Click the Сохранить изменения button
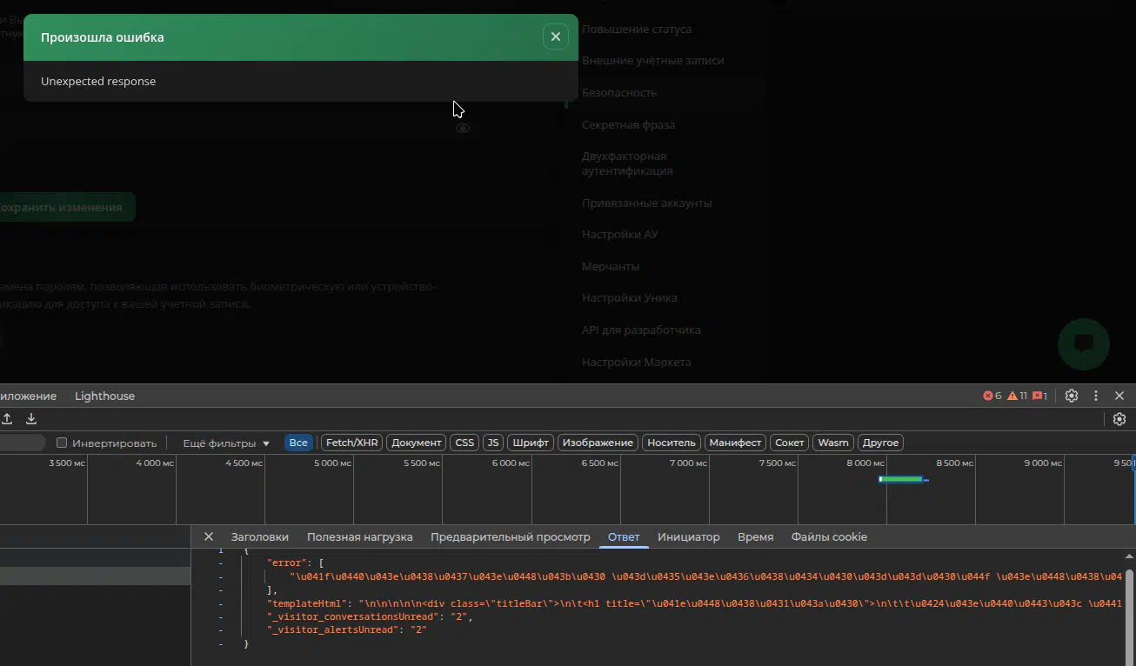Screen dimensions: 1136x666 [x=61, y=207]
